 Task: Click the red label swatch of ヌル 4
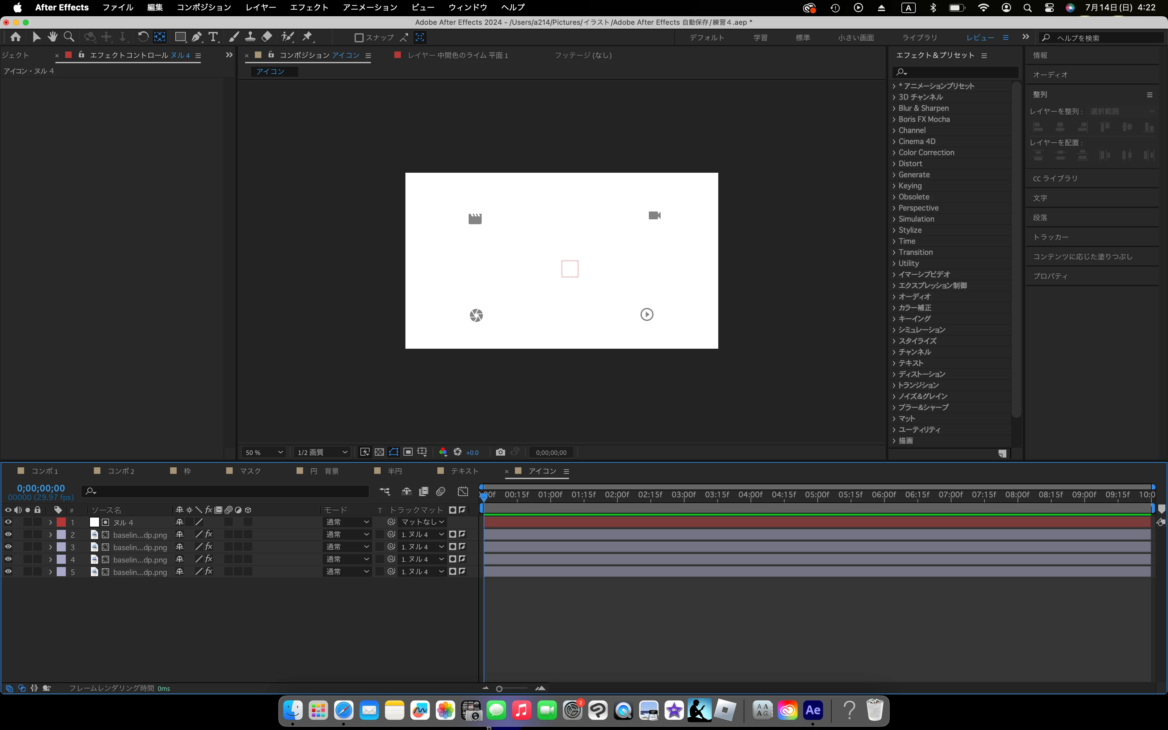(61, 522)
